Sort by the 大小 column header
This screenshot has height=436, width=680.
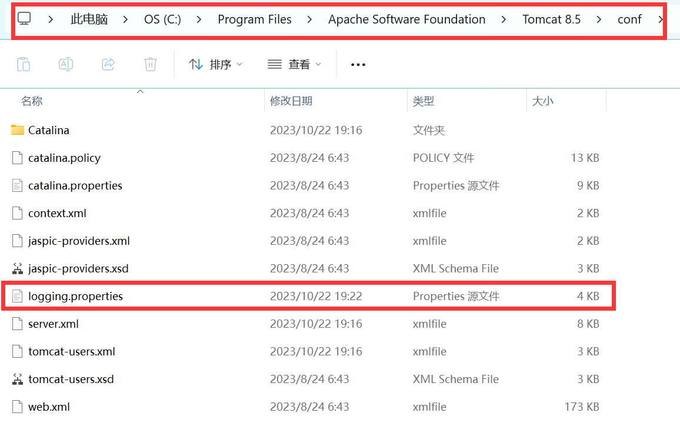point(542,101)
